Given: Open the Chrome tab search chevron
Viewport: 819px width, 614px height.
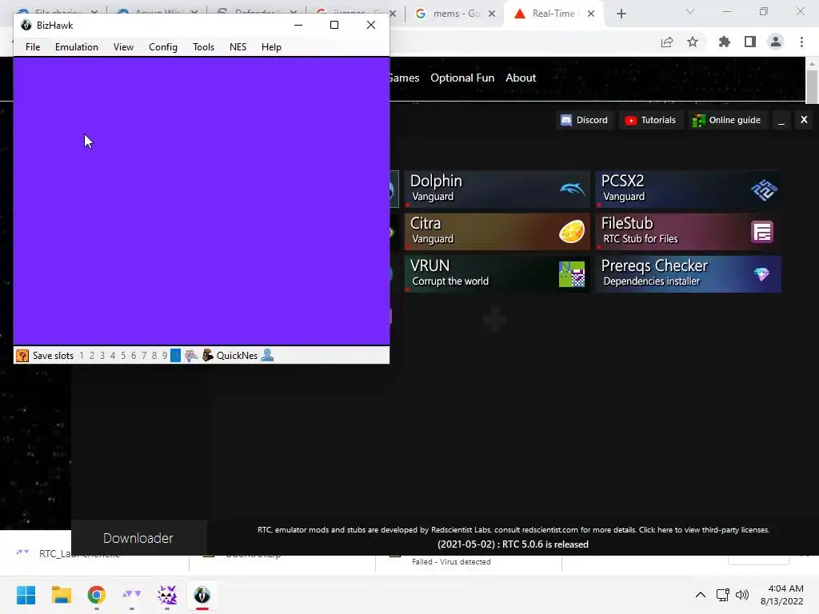Looking at the screenshot, I should 690,11.
